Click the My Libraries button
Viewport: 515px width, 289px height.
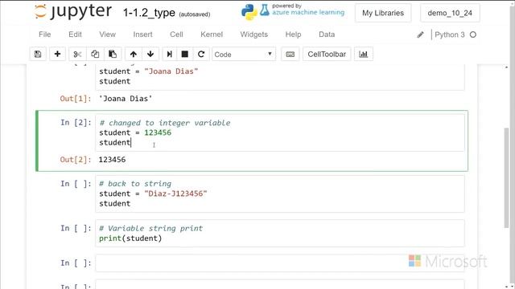[383, 13]
